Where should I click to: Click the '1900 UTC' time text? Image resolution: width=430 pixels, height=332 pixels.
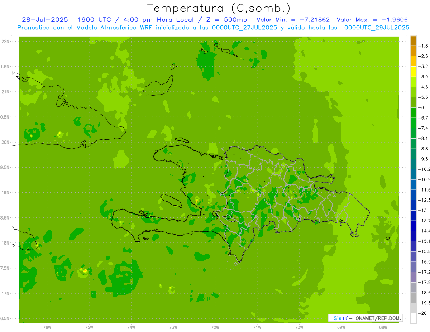(95, 20)
